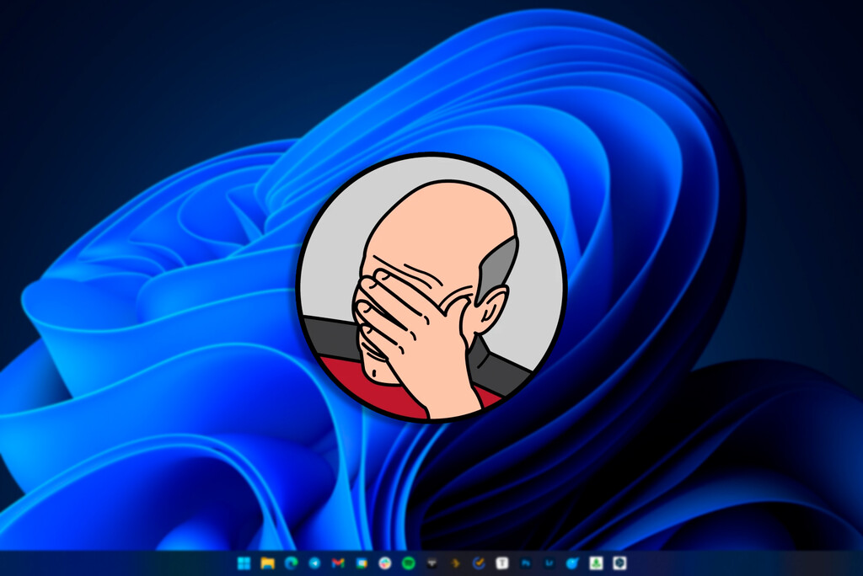Open the Windows Start menu
The width and height of the screenshot is (863, 576).
(x=244, y=563)
